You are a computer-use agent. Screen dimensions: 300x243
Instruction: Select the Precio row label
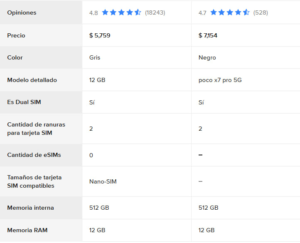coord(16,35)
